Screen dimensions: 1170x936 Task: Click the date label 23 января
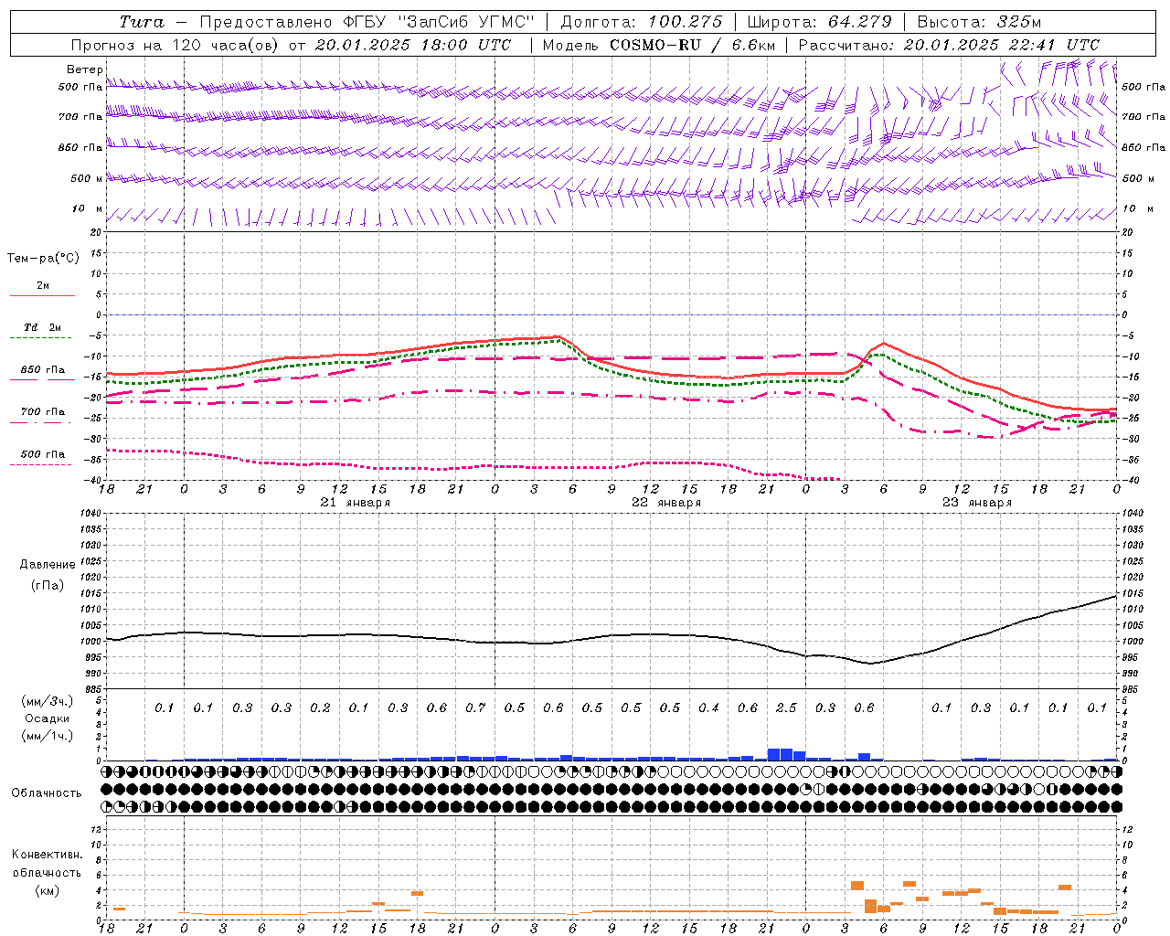point(977,503)
